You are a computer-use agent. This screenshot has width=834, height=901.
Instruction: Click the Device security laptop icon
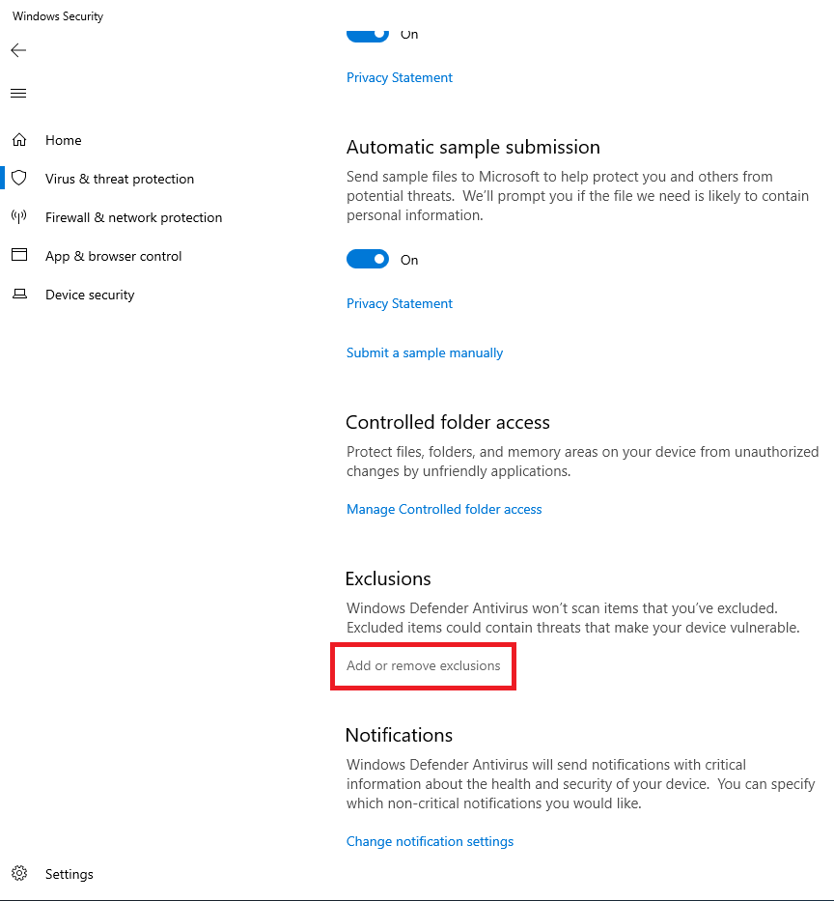19,295
